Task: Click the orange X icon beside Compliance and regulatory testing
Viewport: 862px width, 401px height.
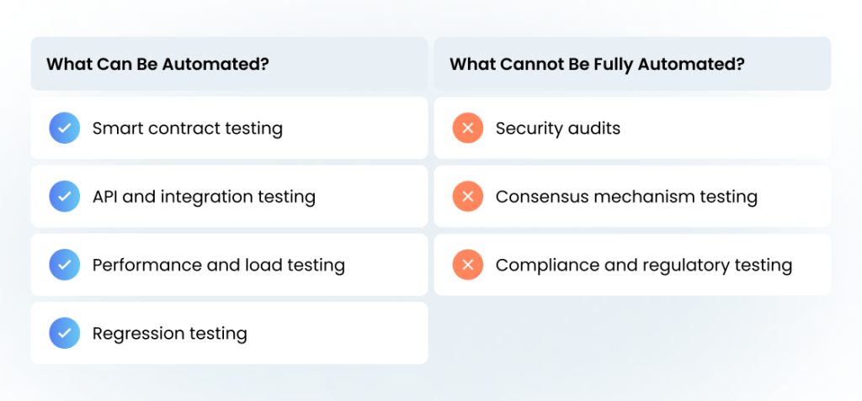Action: point(468,265)
